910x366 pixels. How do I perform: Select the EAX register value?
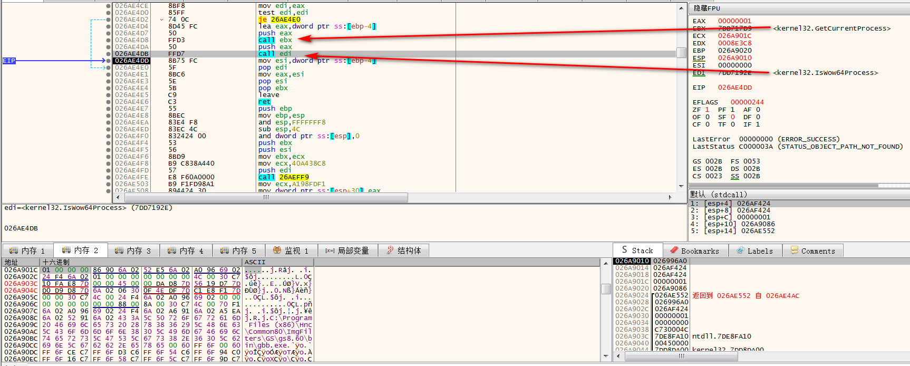(x=734, y=21)
